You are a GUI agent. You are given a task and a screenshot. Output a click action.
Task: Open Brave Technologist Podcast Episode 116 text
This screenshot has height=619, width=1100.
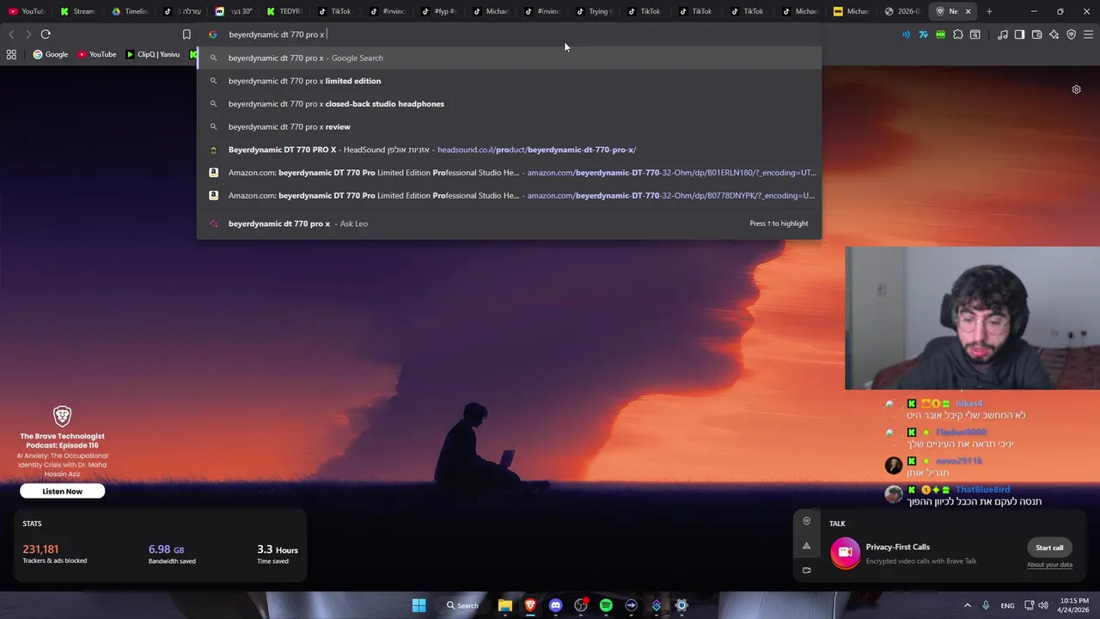(62, 440)
